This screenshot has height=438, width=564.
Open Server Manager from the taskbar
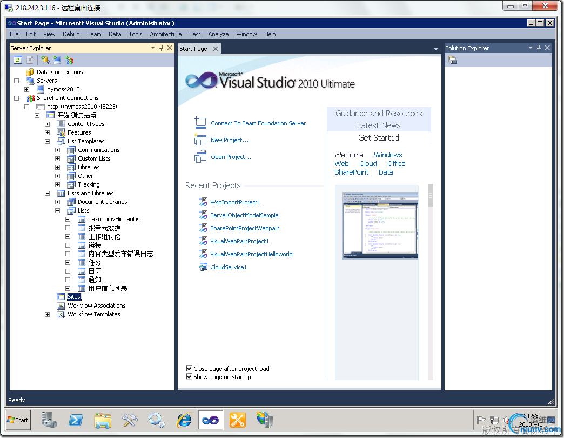(x=49, y=420)
